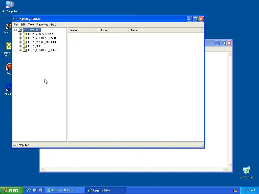The image size is (259, 194).
Task: Switch to Untitled - Notepad taskbar button
Action: click(x=65, y=190)
